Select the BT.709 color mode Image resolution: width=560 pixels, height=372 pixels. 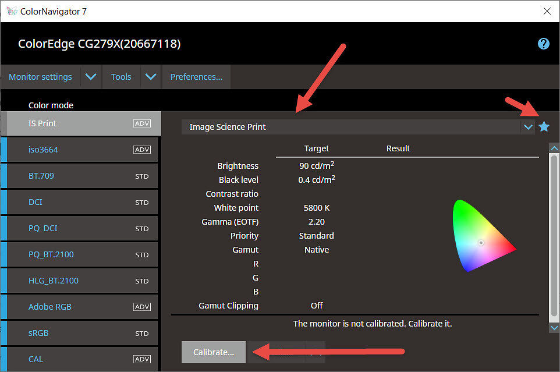41,176
